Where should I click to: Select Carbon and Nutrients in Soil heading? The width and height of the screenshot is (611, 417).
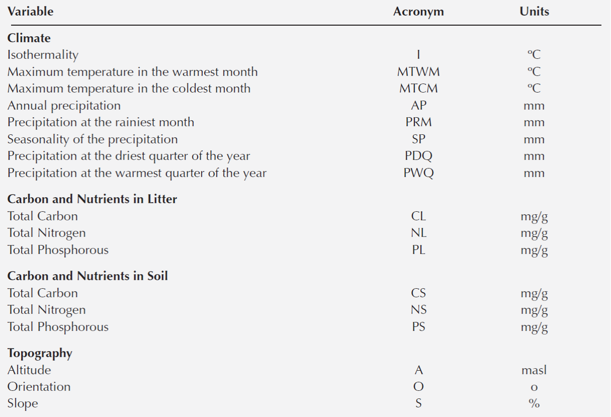coord(88,276)
